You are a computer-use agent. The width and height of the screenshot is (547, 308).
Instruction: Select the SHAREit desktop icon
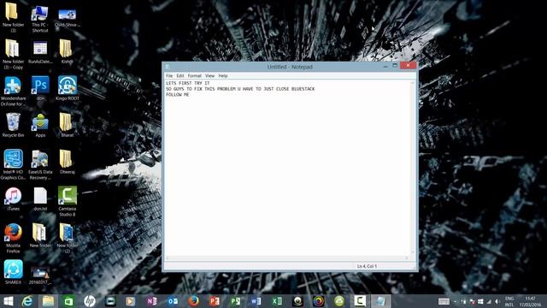click(13, 272)
